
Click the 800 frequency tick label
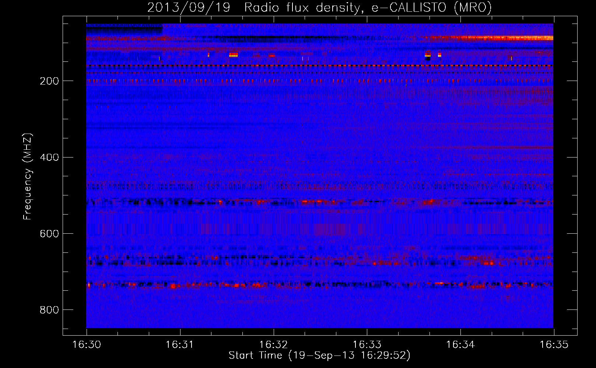pyautogui.click(x=49, y=310)
